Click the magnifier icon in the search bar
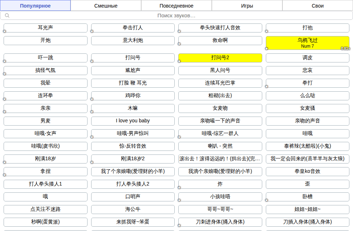This screenshot has width=353, height=231. (x=7, y=16)
